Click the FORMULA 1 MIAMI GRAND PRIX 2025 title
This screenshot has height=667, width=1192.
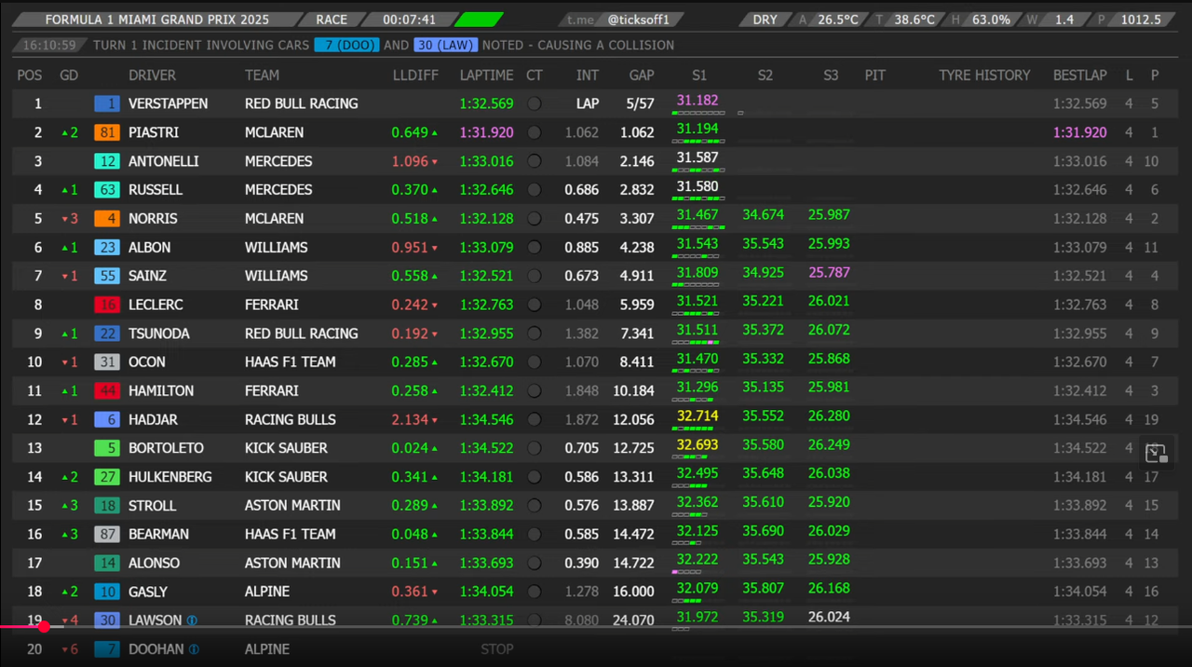[157, 20]
